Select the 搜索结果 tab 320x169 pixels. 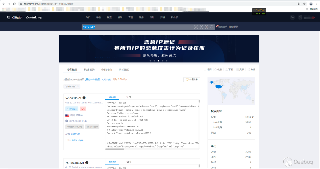point(72,70)
